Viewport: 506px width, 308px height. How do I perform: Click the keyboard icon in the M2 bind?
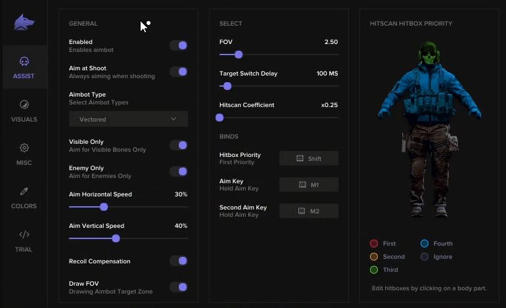pos(302,211)
